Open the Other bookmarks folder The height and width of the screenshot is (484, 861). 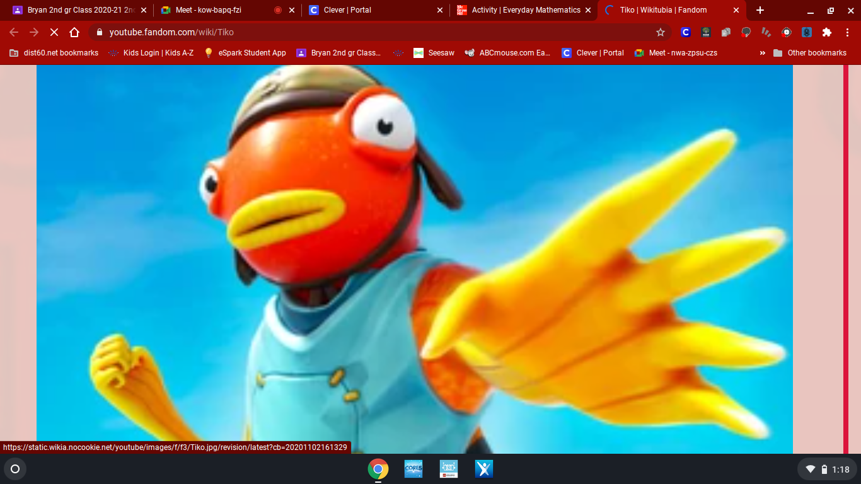(810, 53)
